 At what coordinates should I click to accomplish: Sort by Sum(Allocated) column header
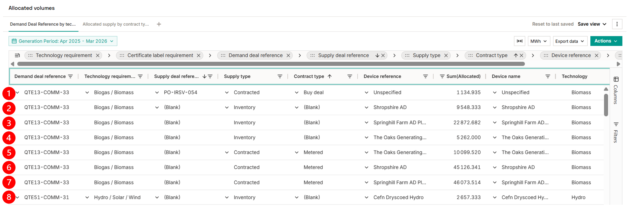(464, 76)
